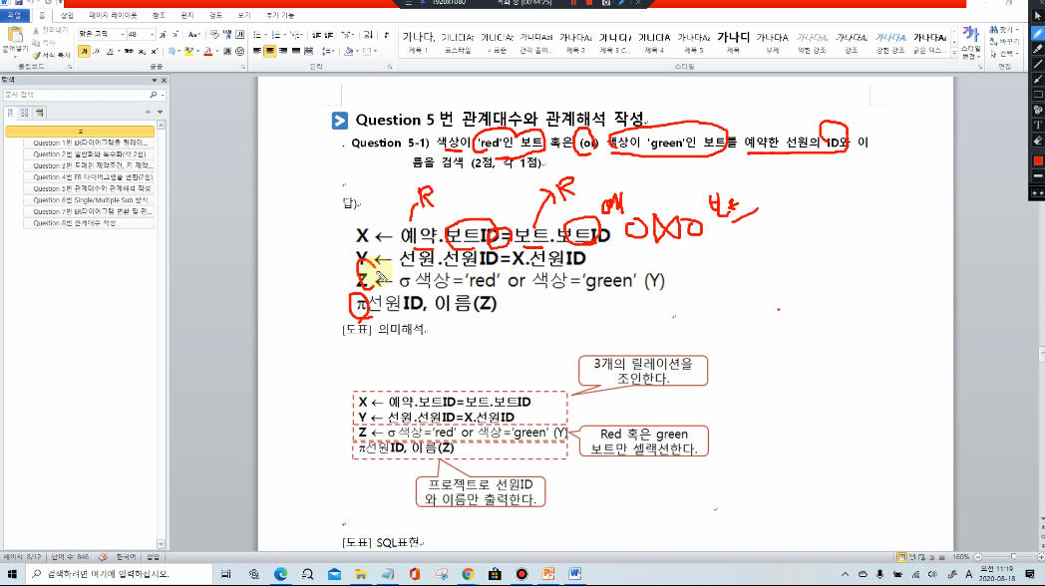This screenshot has height=586, width=1045.
Task: Select the eraser annotation tool
Action: click(1038, 141)
